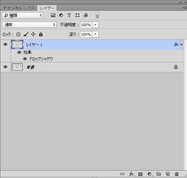The image size is (187, 178).
Task: Click the smart object filter icon
Action: tap(86, 15)
